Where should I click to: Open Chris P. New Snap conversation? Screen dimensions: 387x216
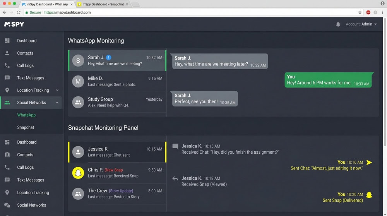tap(117, 173)
